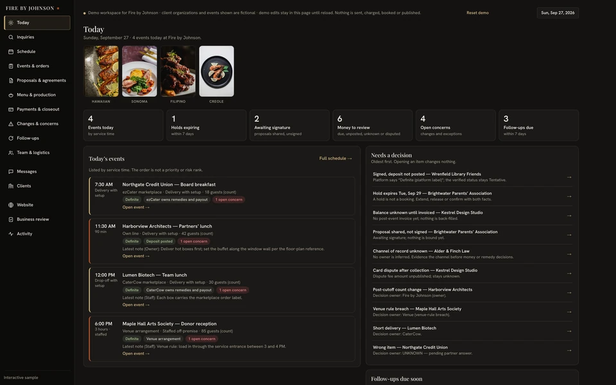Image resolution: width=616 pixels, height=385 pixels.
Task: Click arrow on Wrenfield Library Friends row
Action: pyautogui.click(x=569, y=177)
